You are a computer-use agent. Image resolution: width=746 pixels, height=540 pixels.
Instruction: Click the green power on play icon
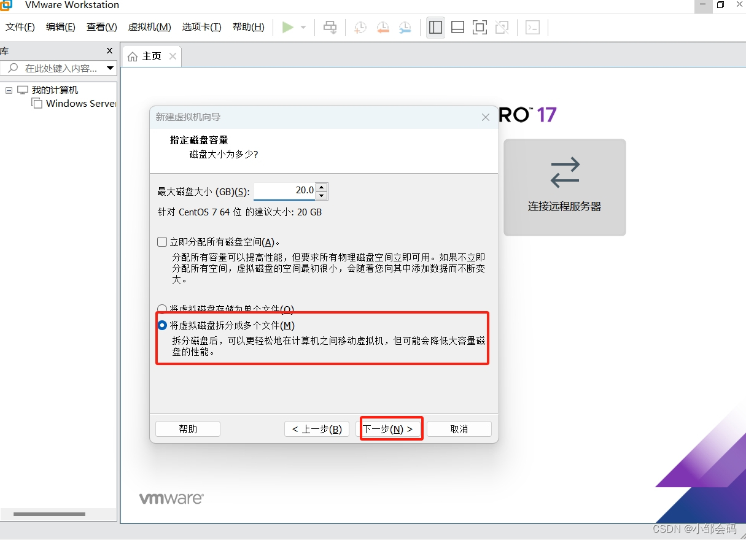287,27
